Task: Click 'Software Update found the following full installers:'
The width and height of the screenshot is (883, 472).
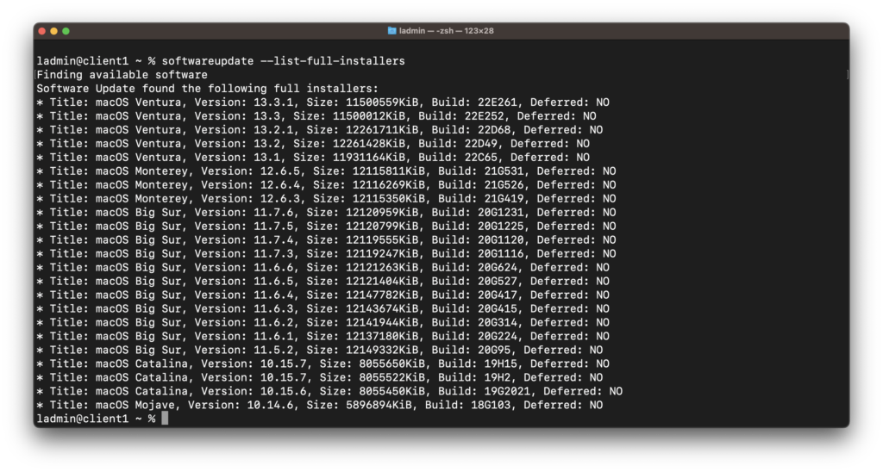Action: pos(208,89)
